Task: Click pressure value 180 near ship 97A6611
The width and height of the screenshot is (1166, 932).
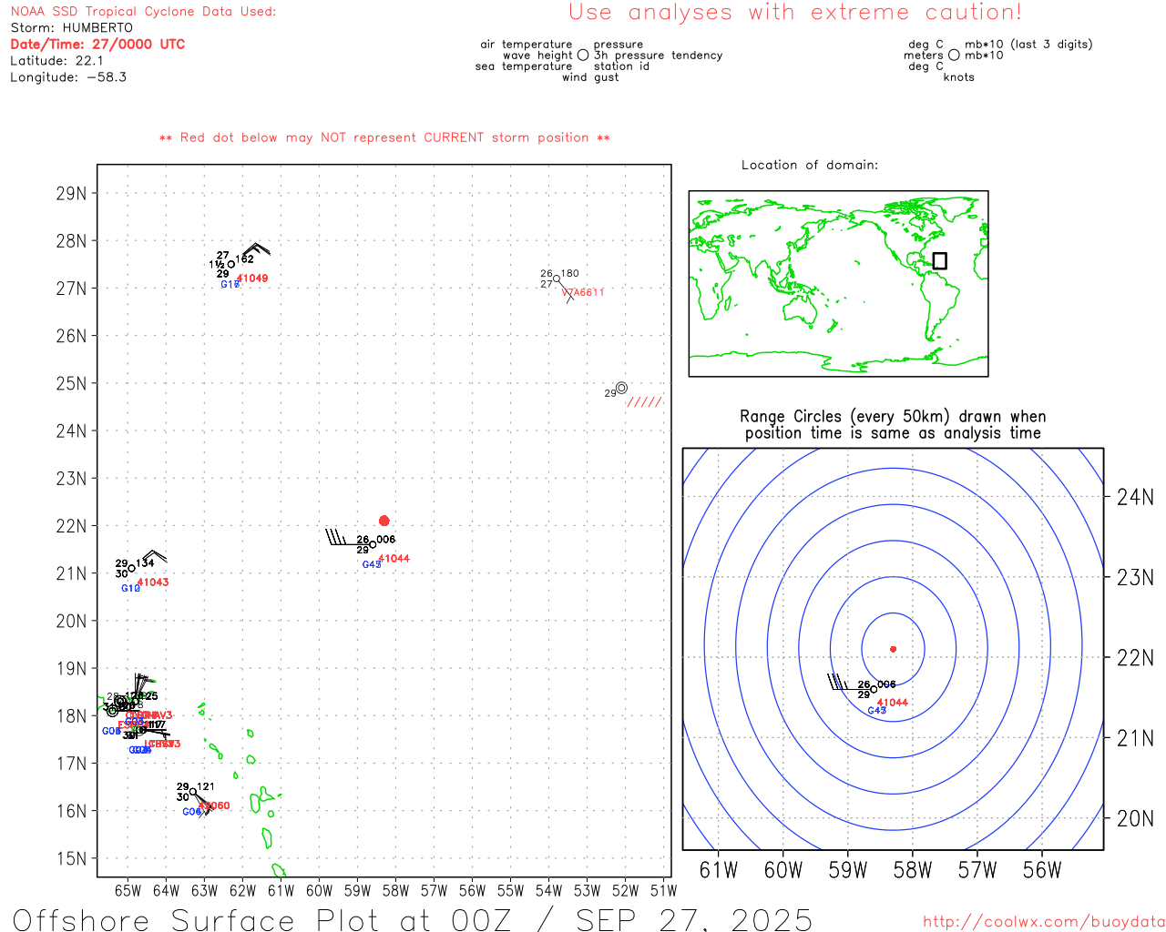Action: tap(569, 273)
